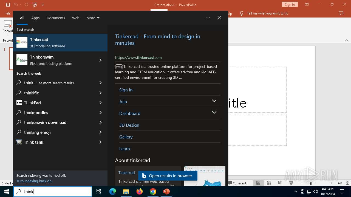Click Turn indexing back on link

coord(34,181)
